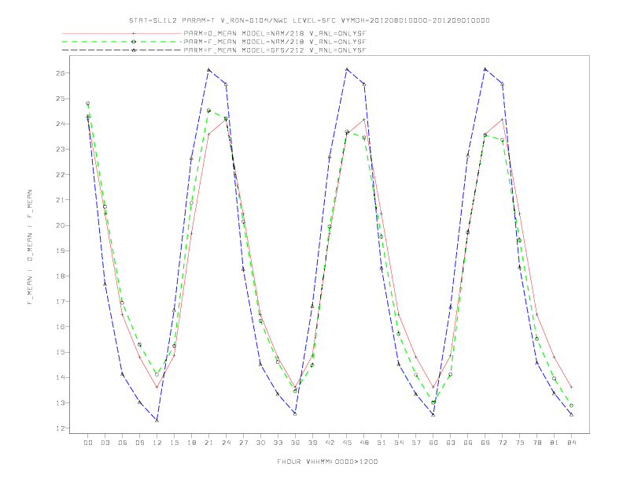623x482 pixels.
Task: Click x-axis tick label 48
Action: [364, 443]
